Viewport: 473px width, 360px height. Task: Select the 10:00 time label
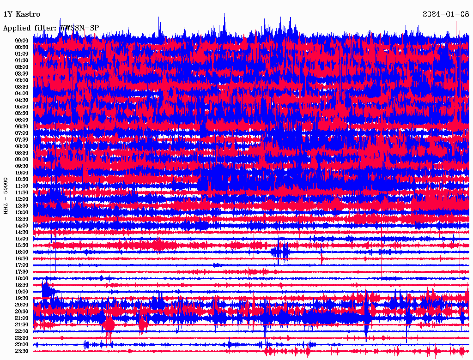click(22, 173)
